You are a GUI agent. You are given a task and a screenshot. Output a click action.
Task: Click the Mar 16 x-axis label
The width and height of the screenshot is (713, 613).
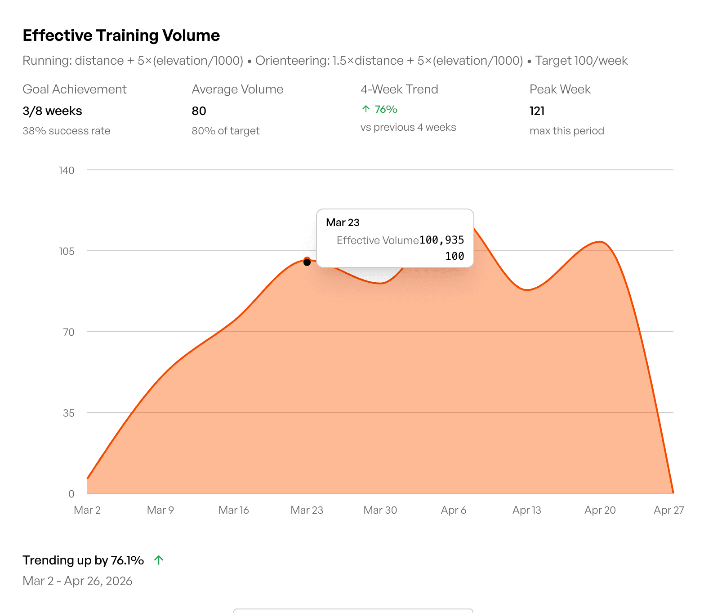(234, 510)
